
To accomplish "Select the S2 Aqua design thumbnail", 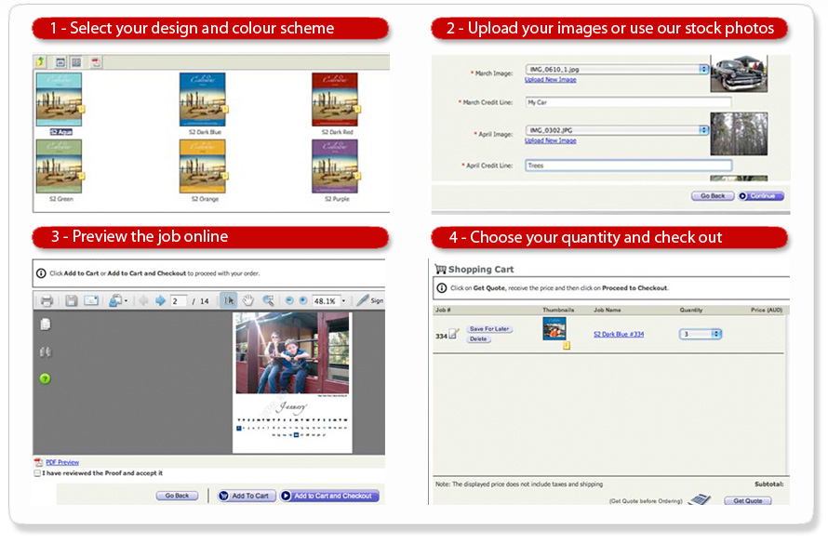I will 60,99.
